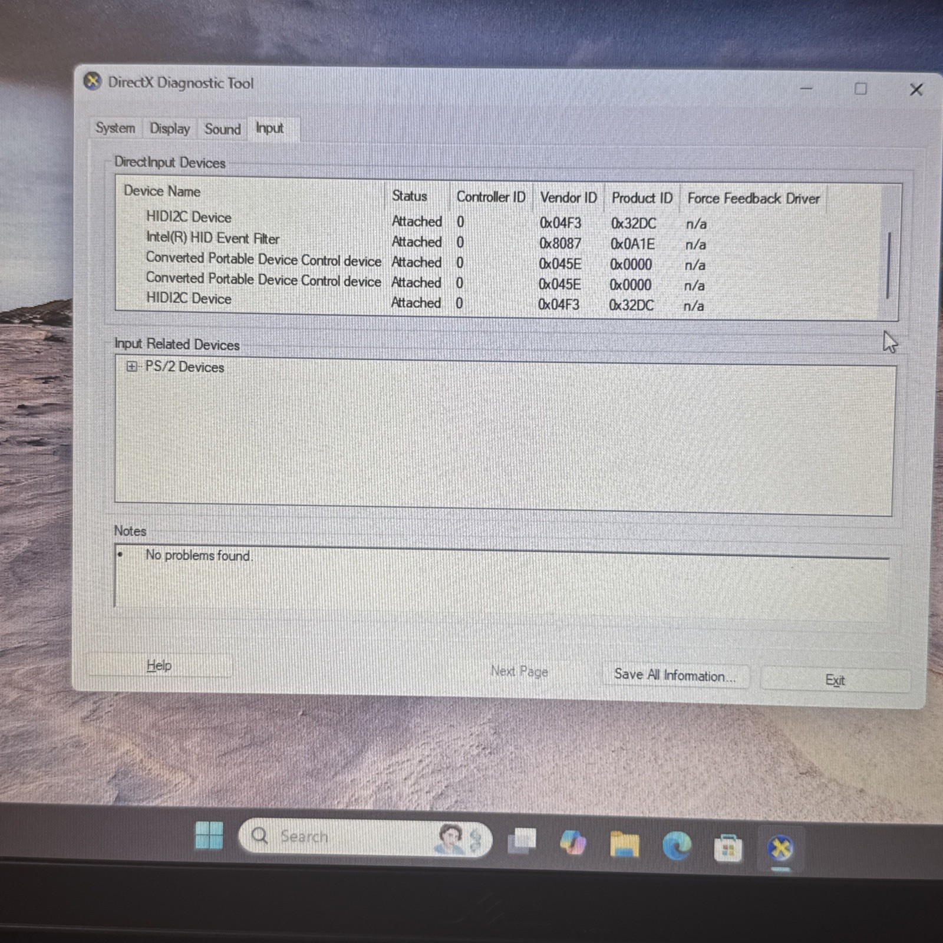Select the Input tab

(x=270, y=128)
